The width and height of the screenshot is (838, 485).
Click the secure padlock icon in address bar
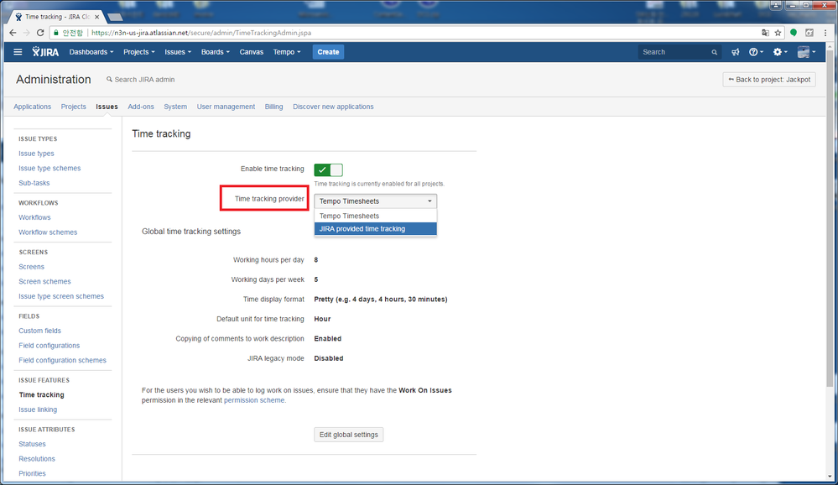56,33
